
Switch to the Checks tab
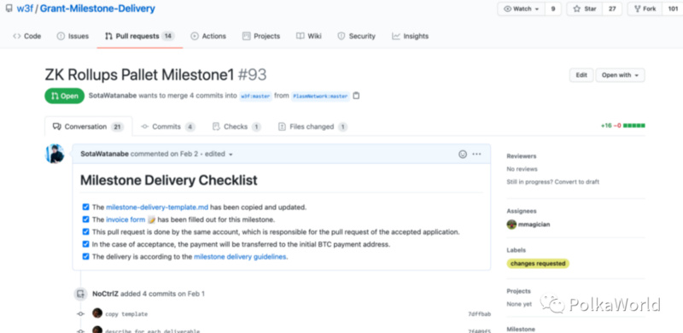(236, 127)
